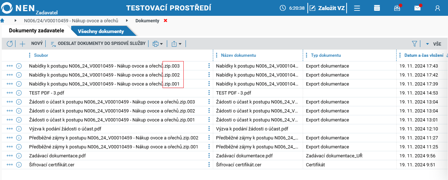Click the plus icon for new document
Viewport: 448px width, 180px height.
click(22, 44)
